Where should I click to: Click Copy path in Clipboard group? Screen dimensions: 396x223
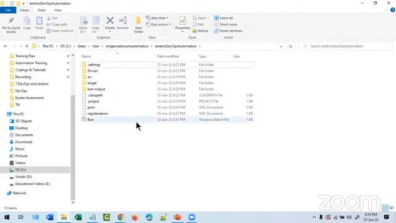click(57, 25)
